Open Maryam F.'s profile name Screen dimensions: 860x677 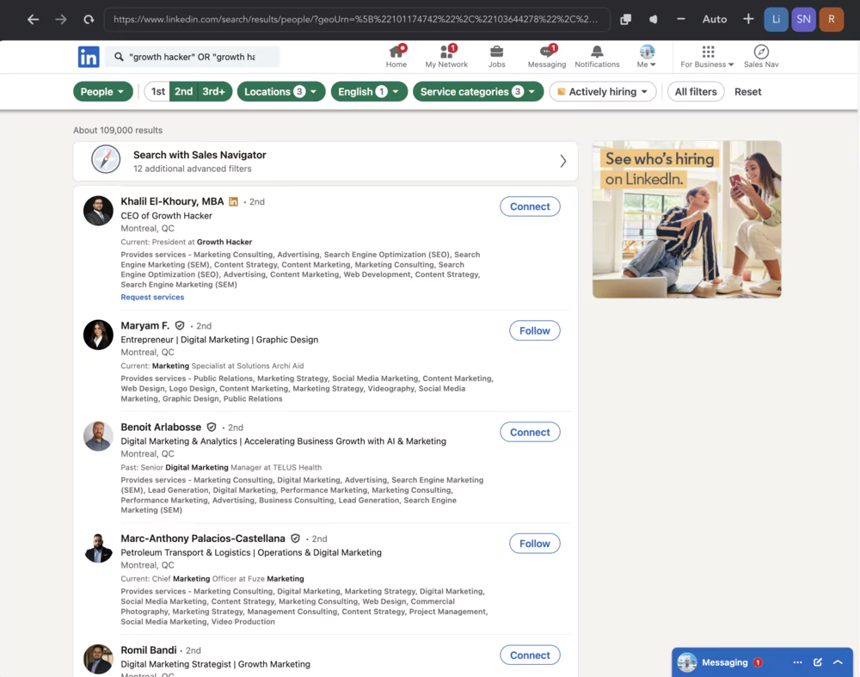(x=144, y=325)
